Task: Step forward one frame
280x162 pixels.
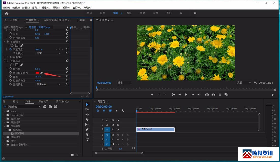Action: tap(192, 94)
